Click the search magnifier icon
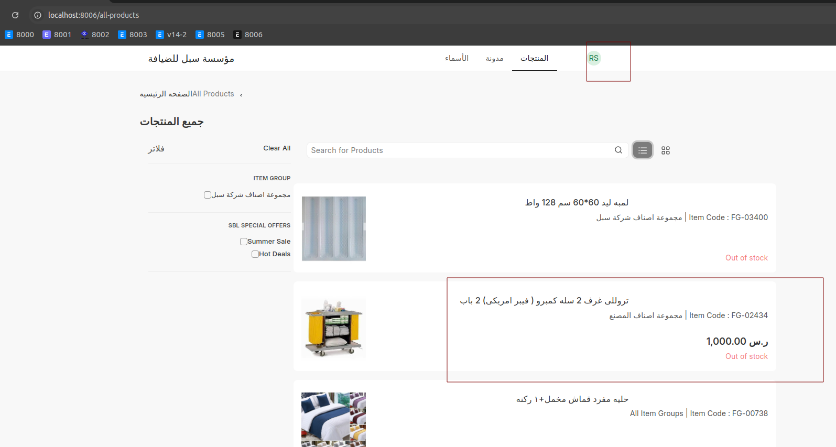836x447 pixels. [x=618, y=150]
